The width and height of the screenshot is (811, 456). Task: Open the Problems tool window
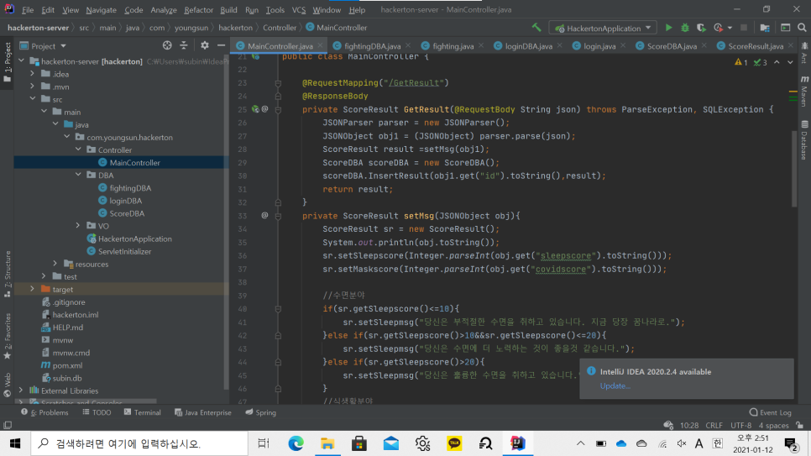[45, 412]
